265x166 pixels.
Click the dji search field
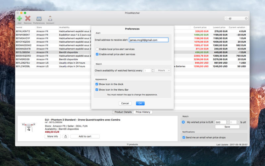point(236,19)
